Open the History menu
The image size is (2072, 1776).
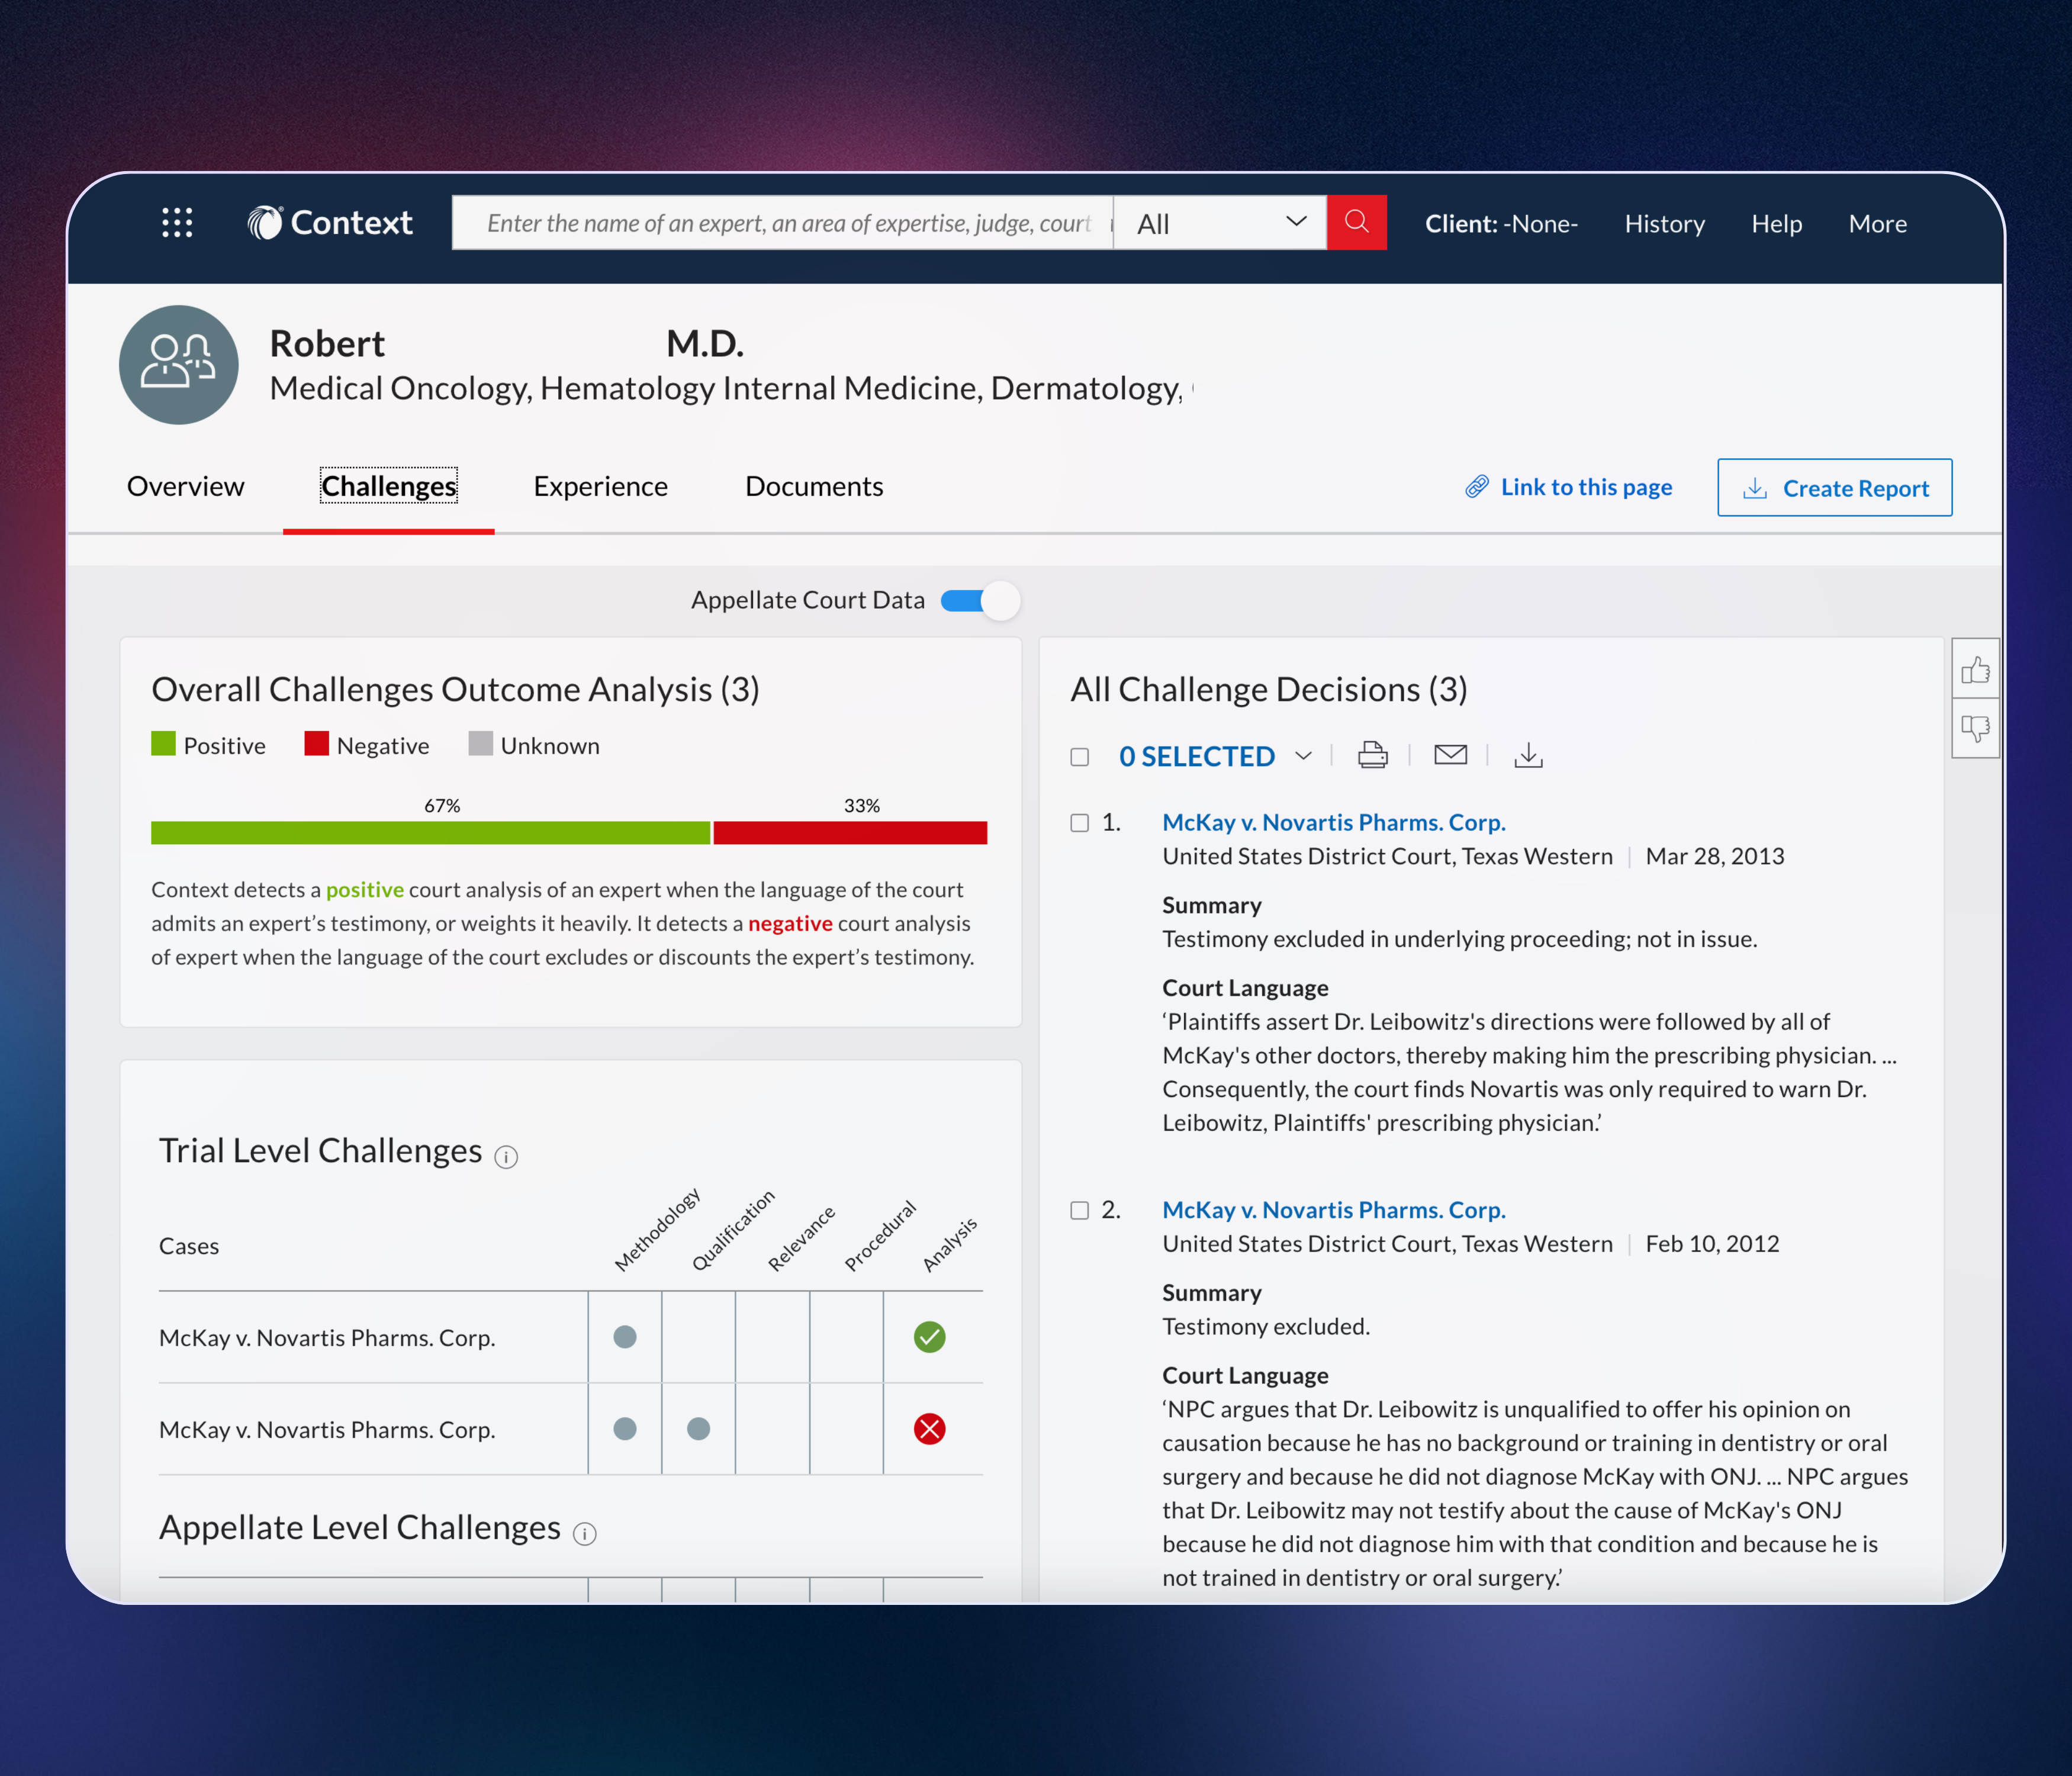(1664, 223)
